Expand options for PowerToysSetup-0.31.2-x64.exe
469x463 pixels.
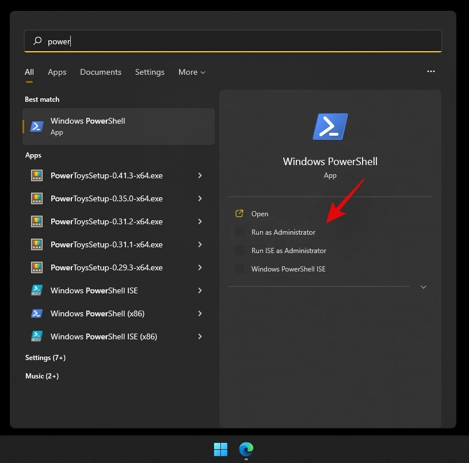click(200, 221)
